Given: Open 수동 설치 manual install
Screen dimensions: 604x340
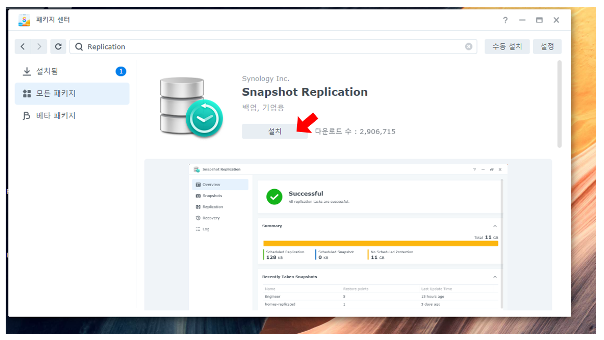Looking at the screenshot, I should tap(507, 47).
